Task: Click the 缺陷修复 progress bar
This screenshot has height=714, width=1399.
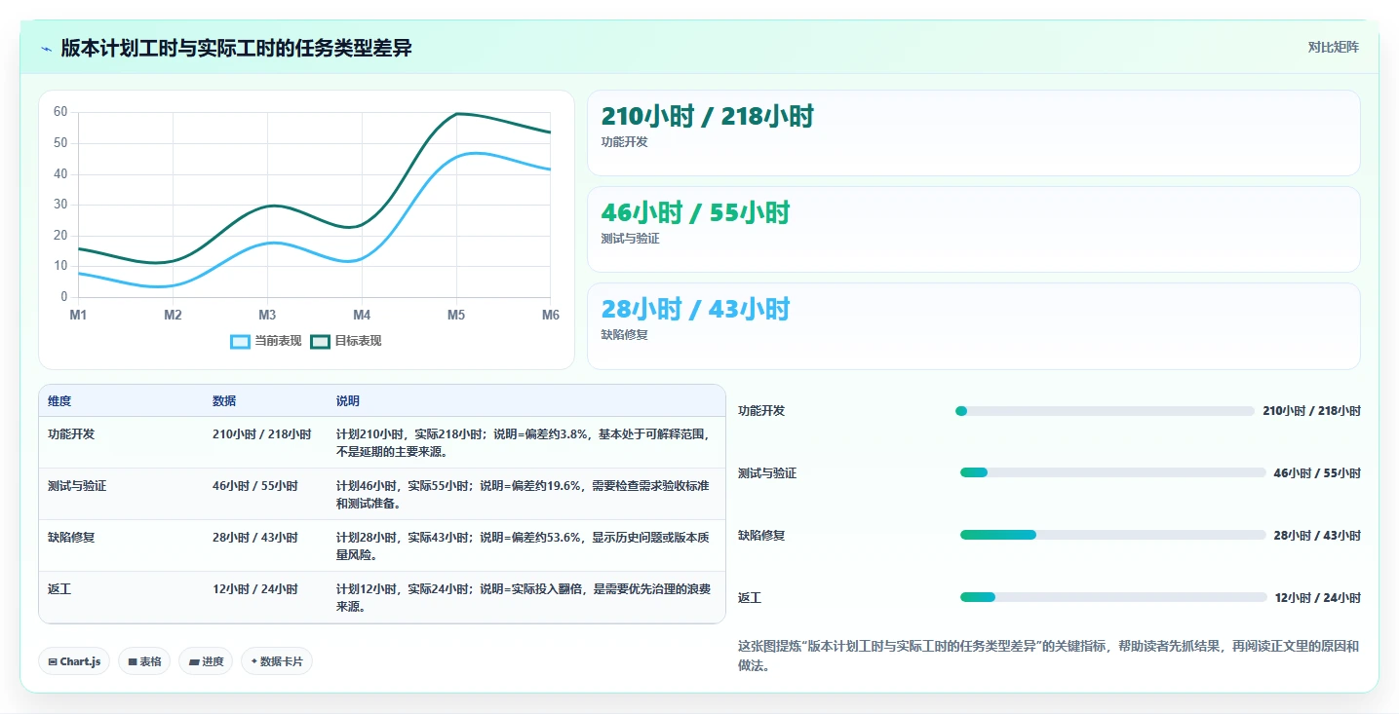Action: [1112, 535]
